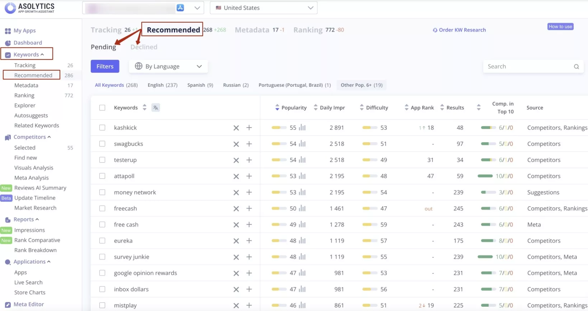The image size is (588, 311).
Task: Collapse the Applications sidebar section
Action: (49, 262)
